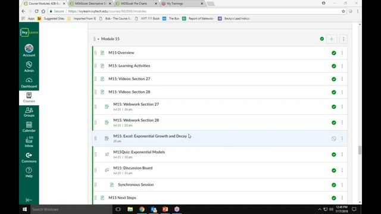Switch to M03Excel: Pie Charts browser tab
Screen dimensions: 381x214
(x=136, y=4)
